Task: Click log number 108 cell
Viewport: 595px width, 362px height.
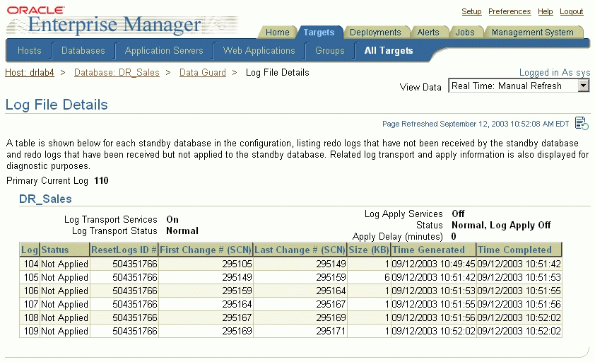Action: [x=30, y=317]
